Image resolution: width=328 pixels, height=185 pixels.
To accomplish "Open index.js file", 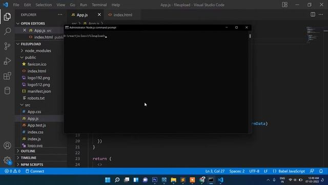I will pos(34,139).
